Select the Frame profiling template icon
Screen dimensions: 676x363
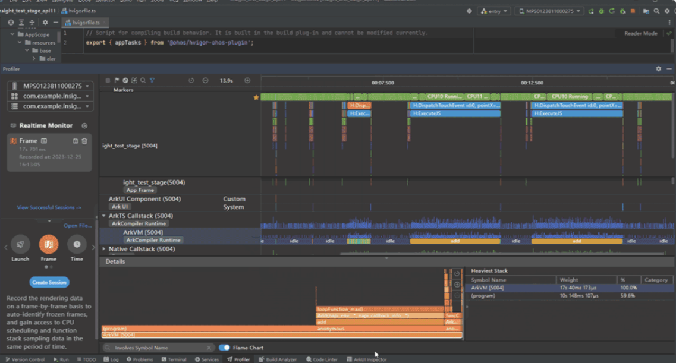click(x=49, y=244)
